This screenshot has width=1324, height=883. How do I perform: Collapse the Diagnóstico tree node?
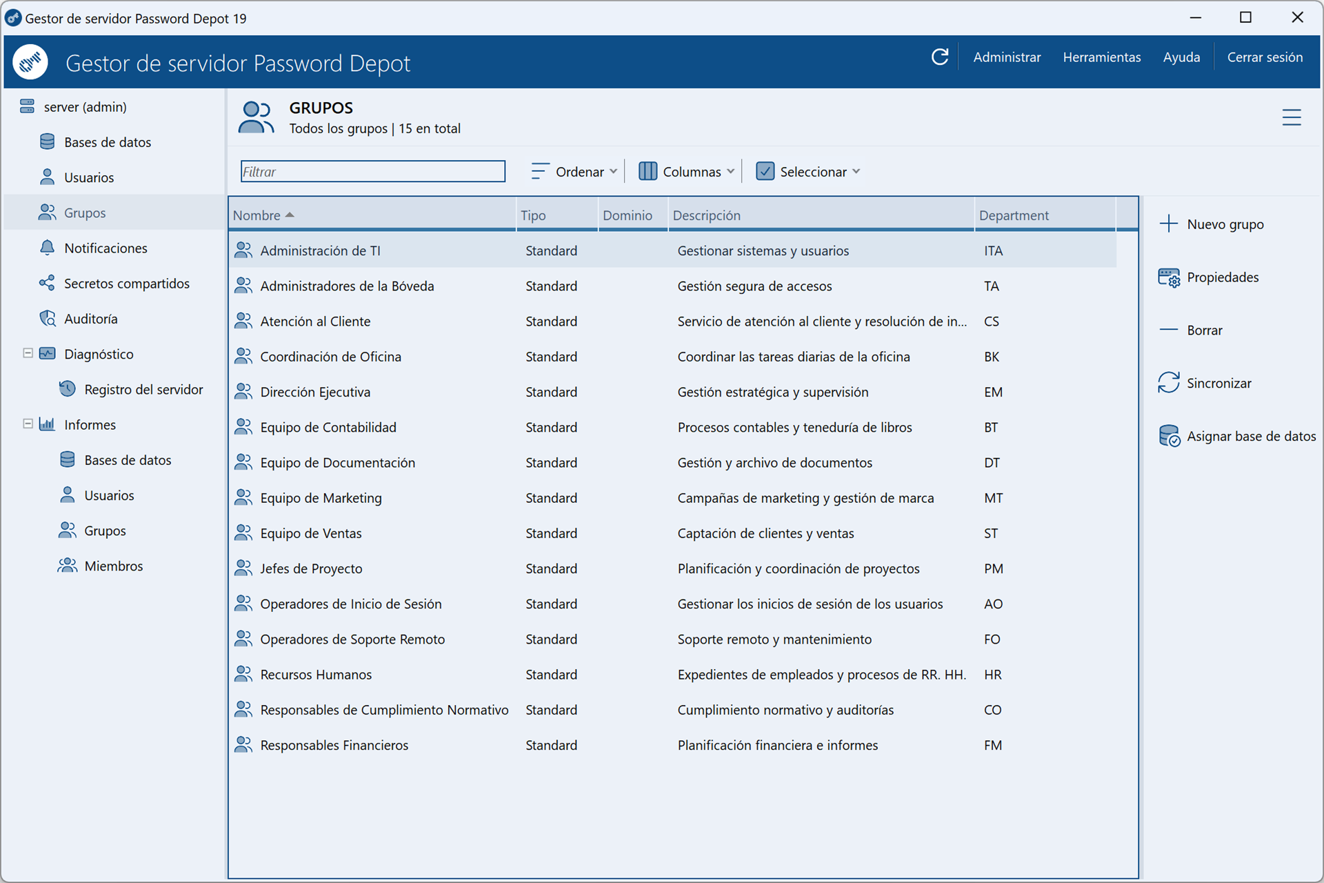pyautogui.click(x=28, y=353)
